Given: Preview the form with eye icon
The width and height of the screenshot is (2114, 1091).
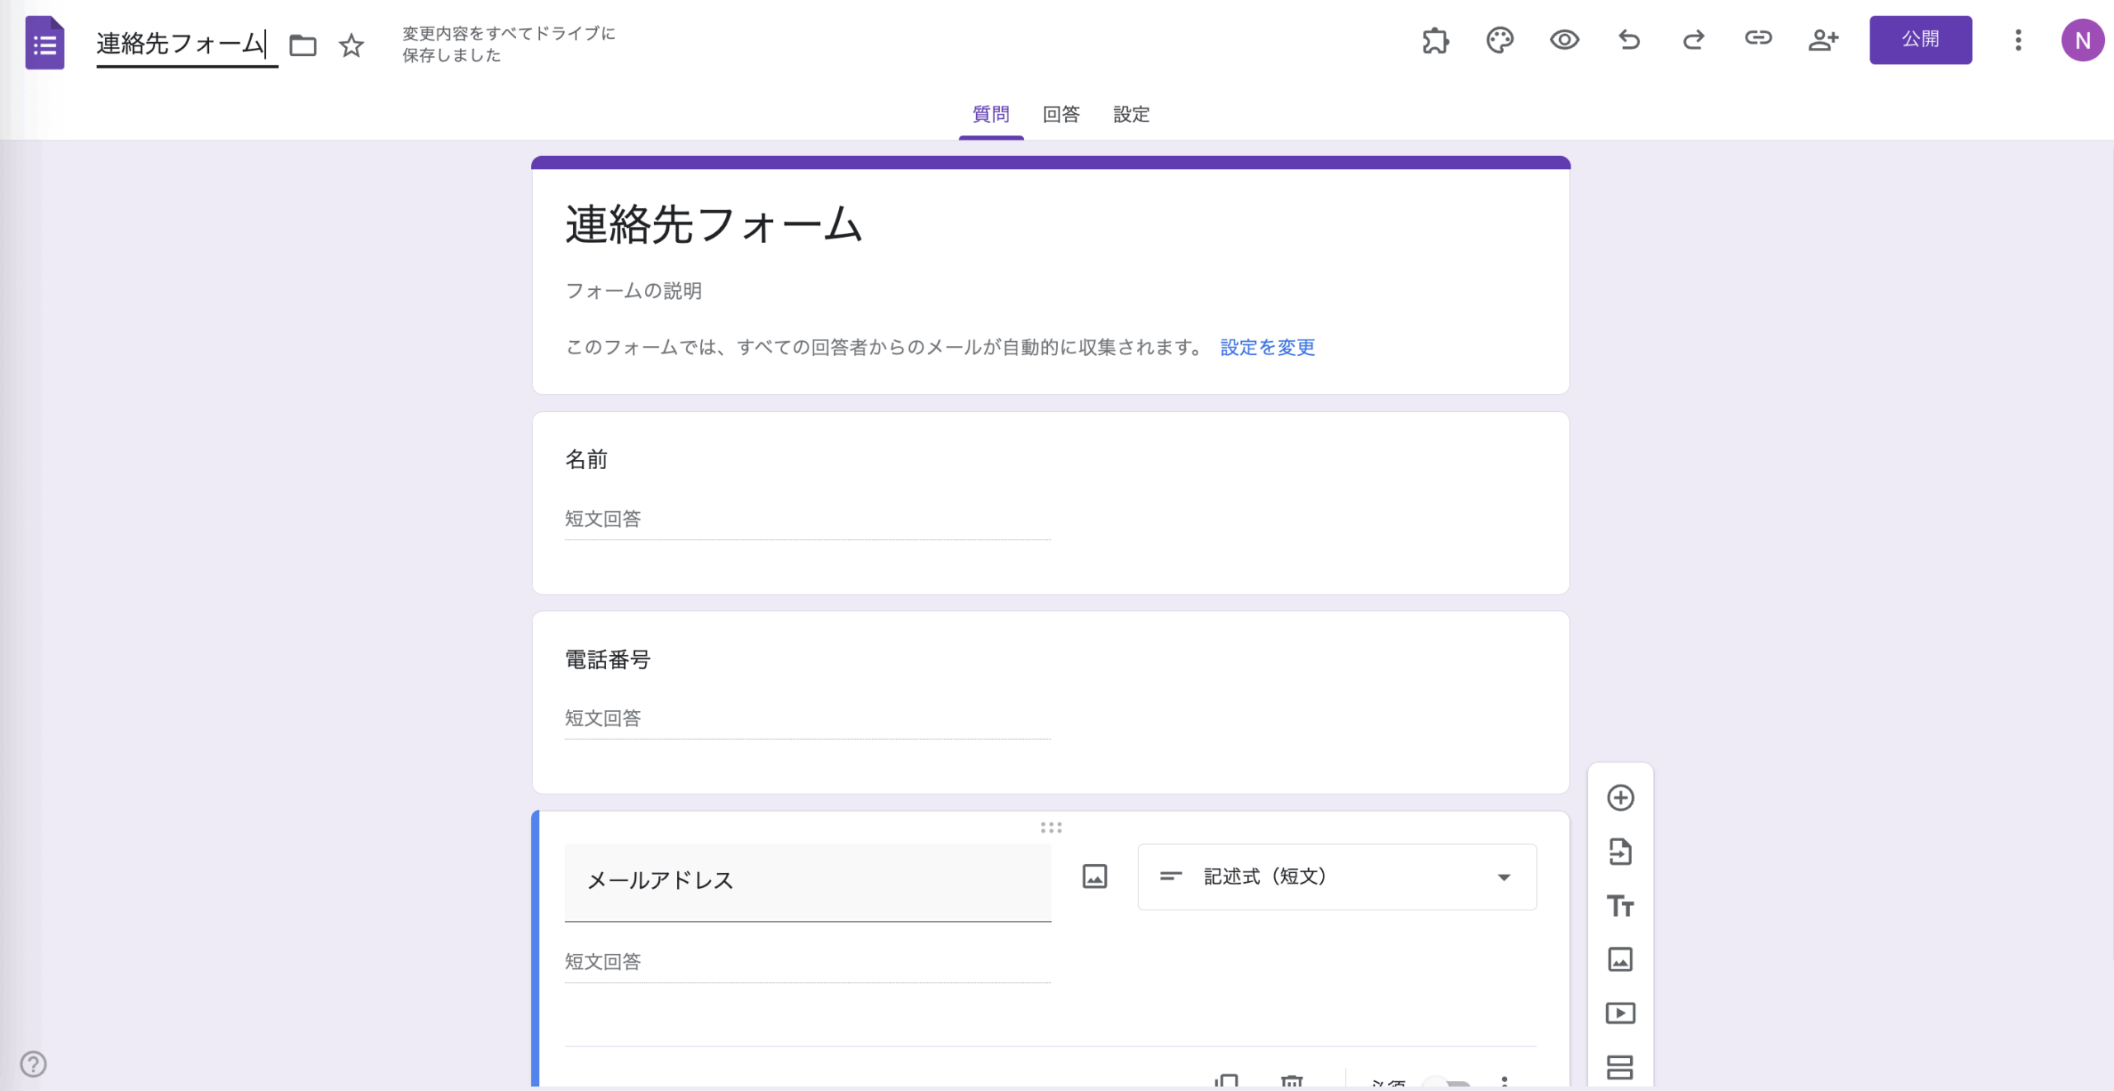Looking at the screenshot, I should (1564, 40).
